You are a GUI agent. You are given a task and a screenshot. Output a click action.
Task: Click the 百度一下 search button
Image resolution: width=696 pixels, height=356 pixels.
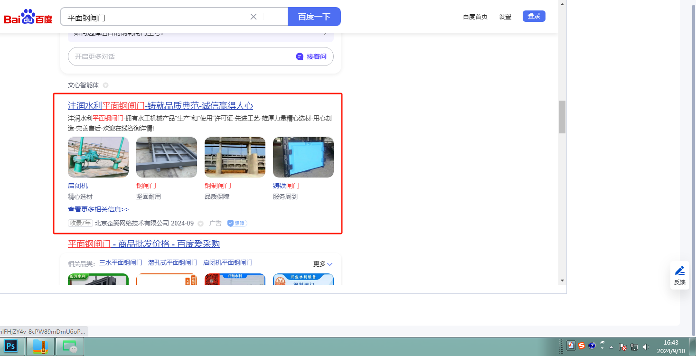point(314,17)
